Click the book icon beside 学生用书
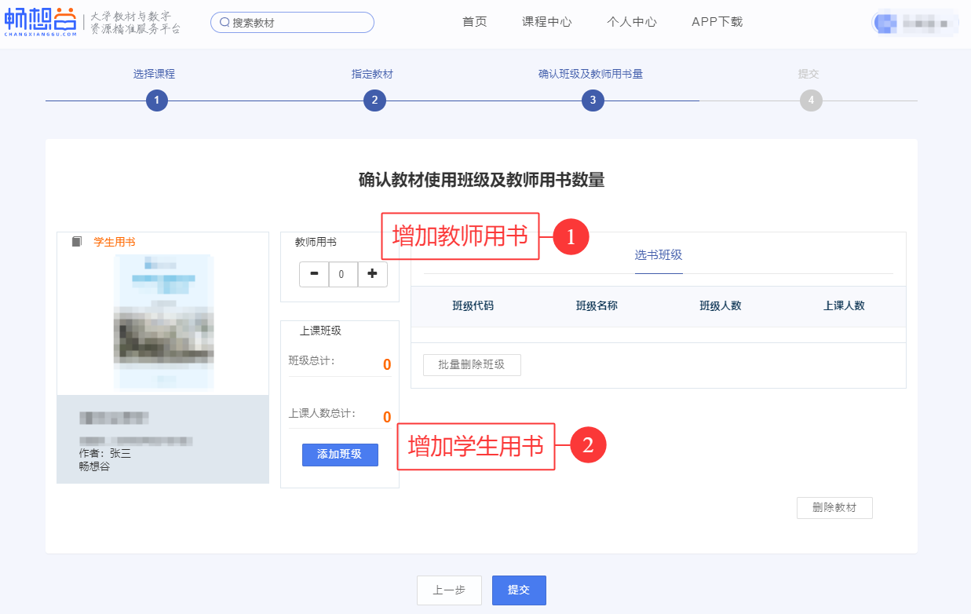The image size is (971, 614). pyautogui.click(x=77, y=242)
